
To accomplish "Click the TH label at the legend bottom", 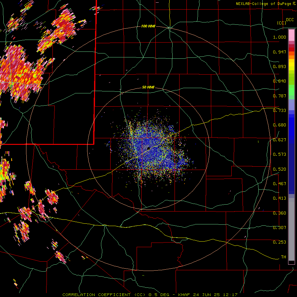I will [x=283, y=257].
